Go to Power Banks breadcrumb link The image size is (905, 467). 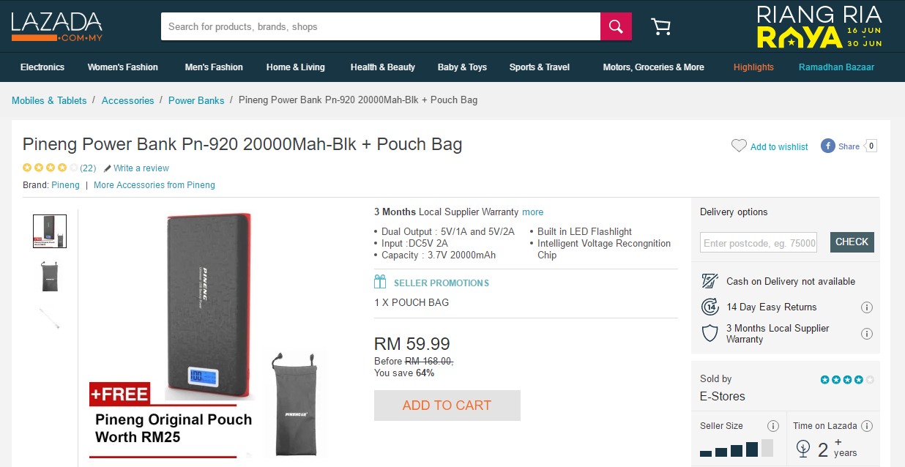[196, 100]
